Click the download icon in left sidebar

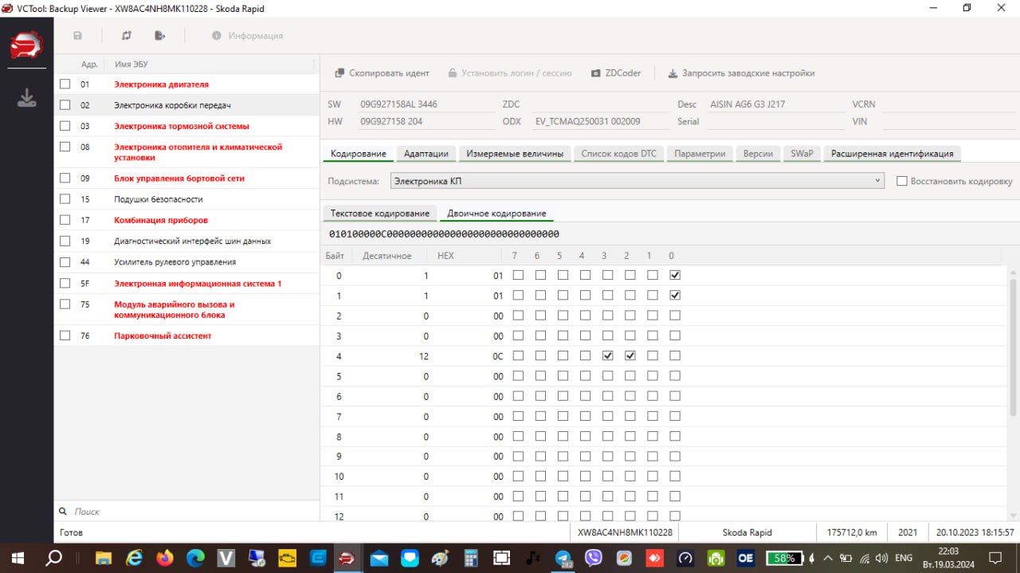[27, 98]
